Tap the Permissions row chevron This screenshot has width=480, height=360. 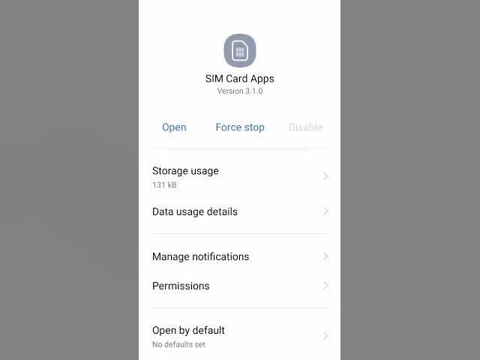pyautogui.click(x=325, y=286)
